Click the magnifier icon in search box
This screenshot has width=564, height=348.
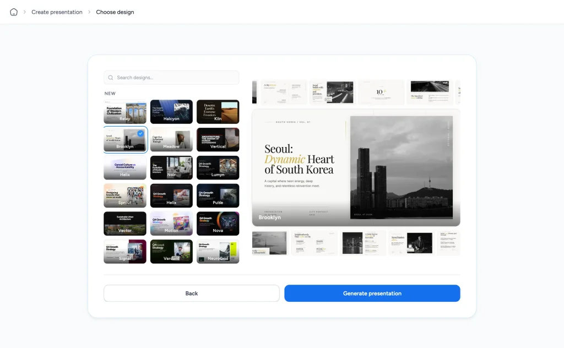point(110,78)
